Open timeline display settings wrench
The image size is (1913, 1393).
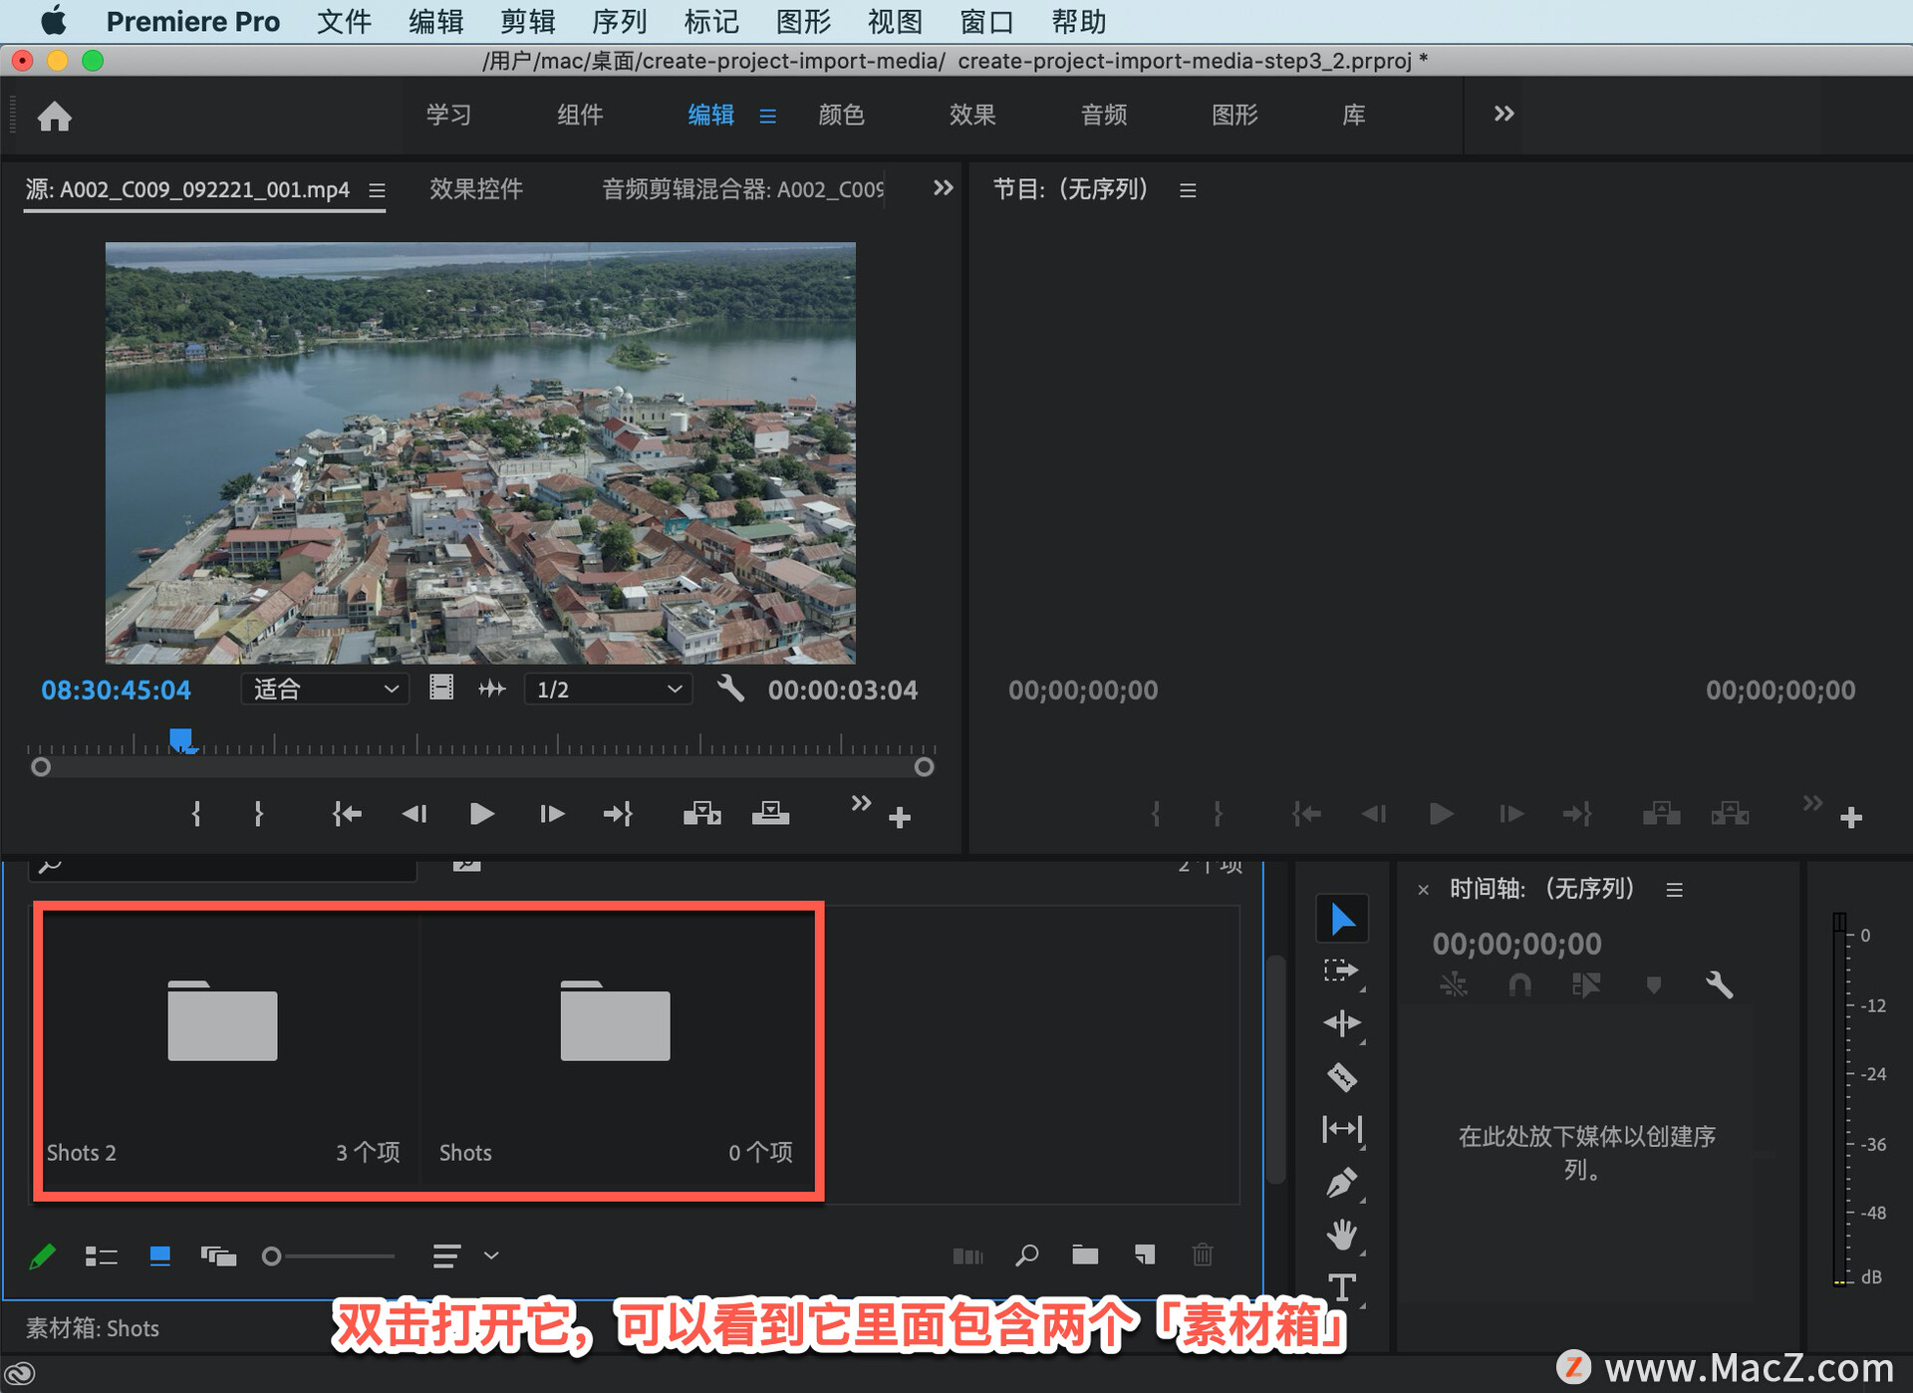click(1719, 985)
